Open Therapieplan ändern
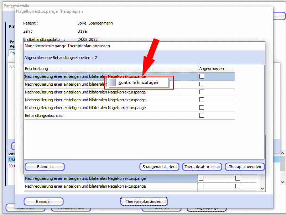This screenshot has width=286, height=215. (144, 201)
